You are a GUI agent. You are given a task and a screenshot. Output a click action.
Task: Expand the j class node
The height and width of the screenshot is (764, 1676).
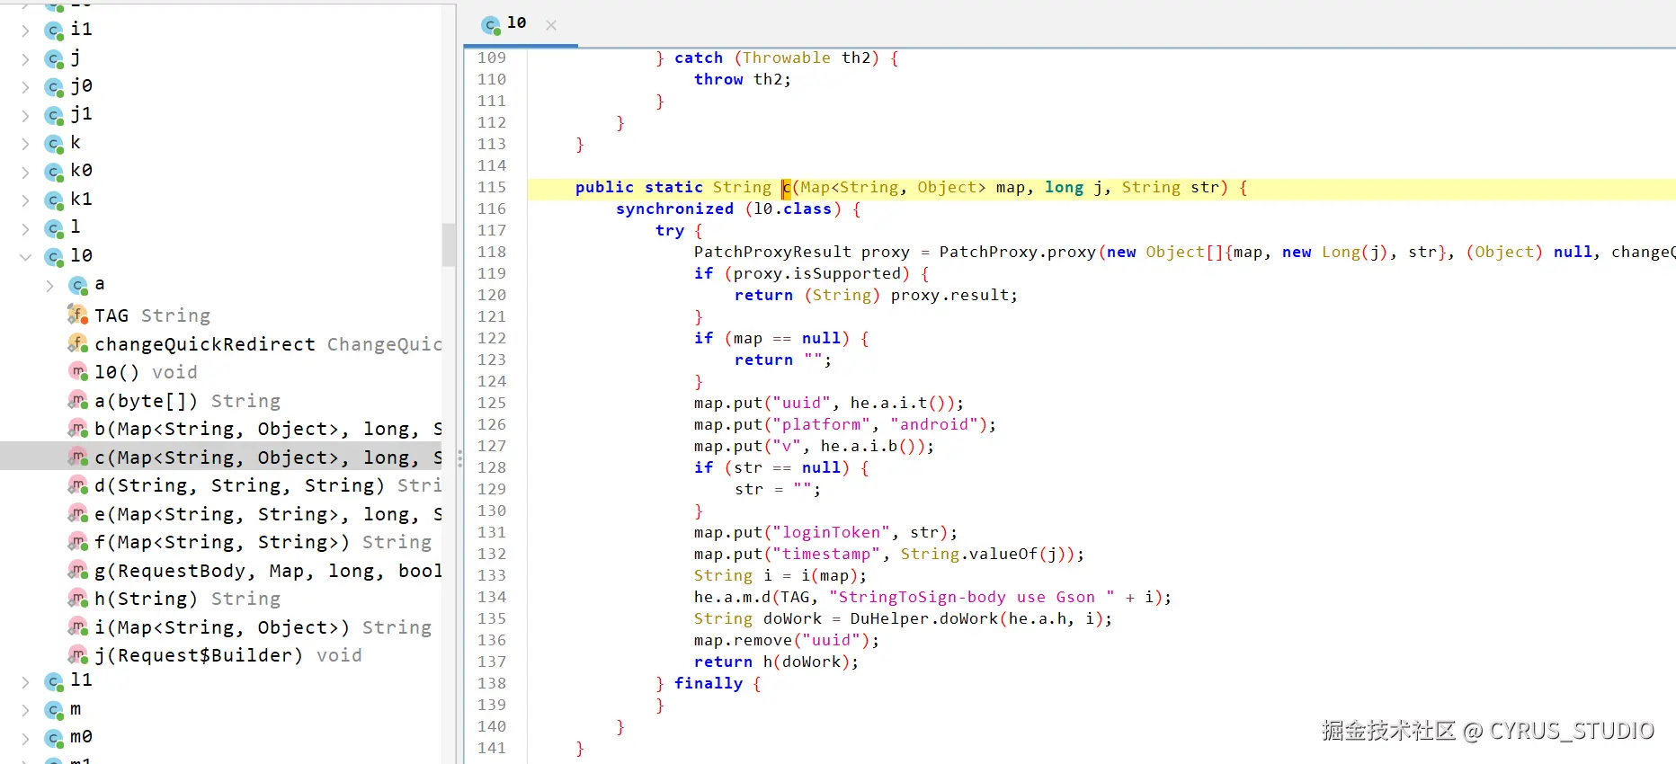[x=25, y=60]
